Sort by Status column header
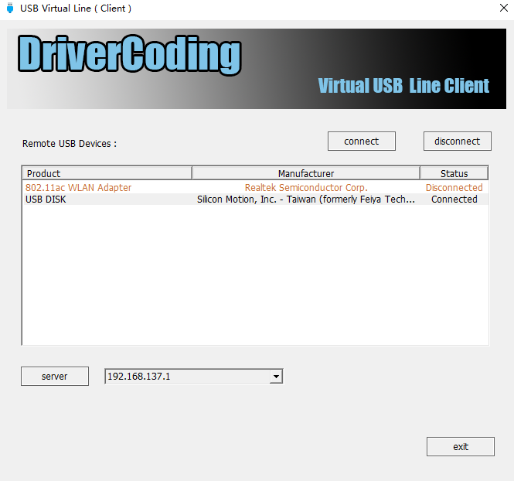 454,173
